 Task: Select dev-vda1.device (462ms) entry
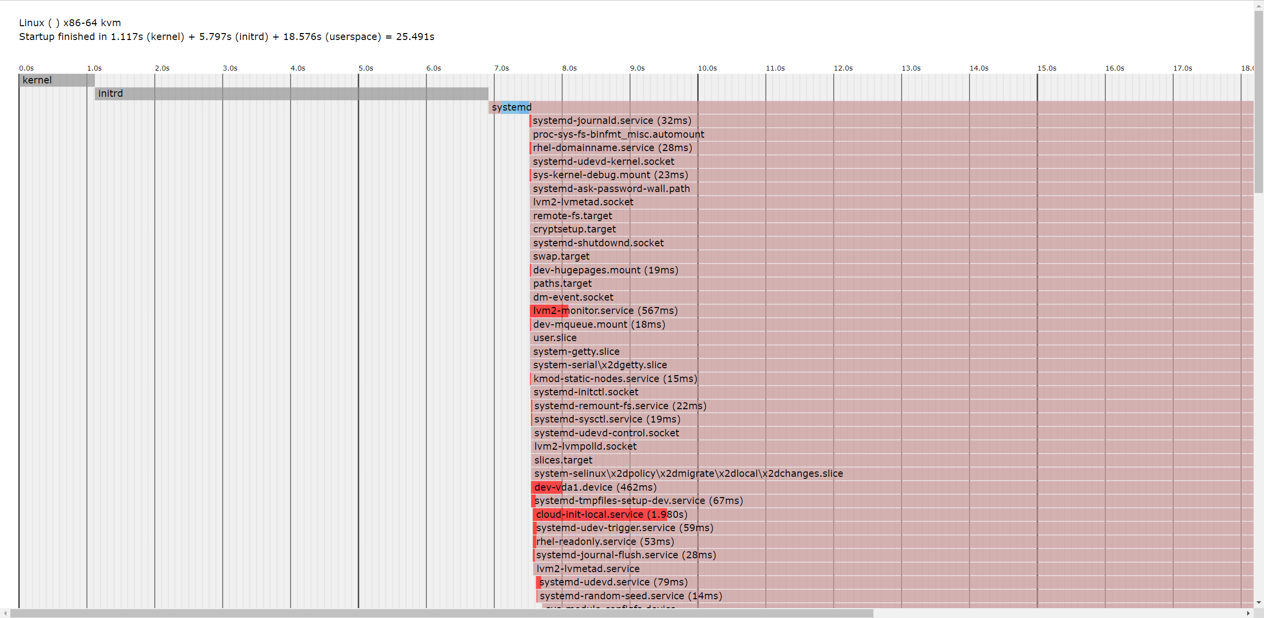pos(595,487)
